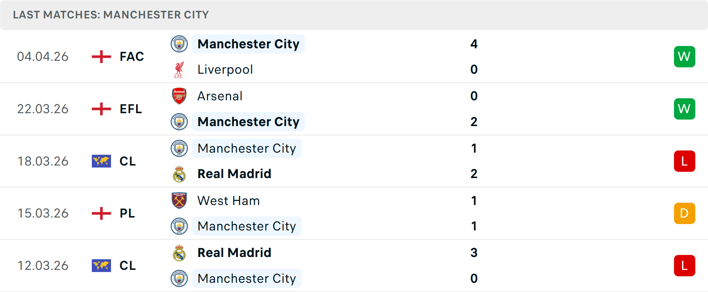The height and width of the screenshot is (292, 708).
Task: Select the CL competition label
Action: (128, 161)
